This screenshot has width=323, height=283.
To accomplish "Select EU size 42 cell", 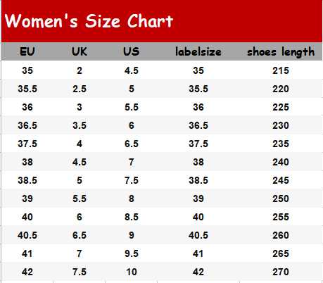I will pyautogui.click(x=27, y=272).
